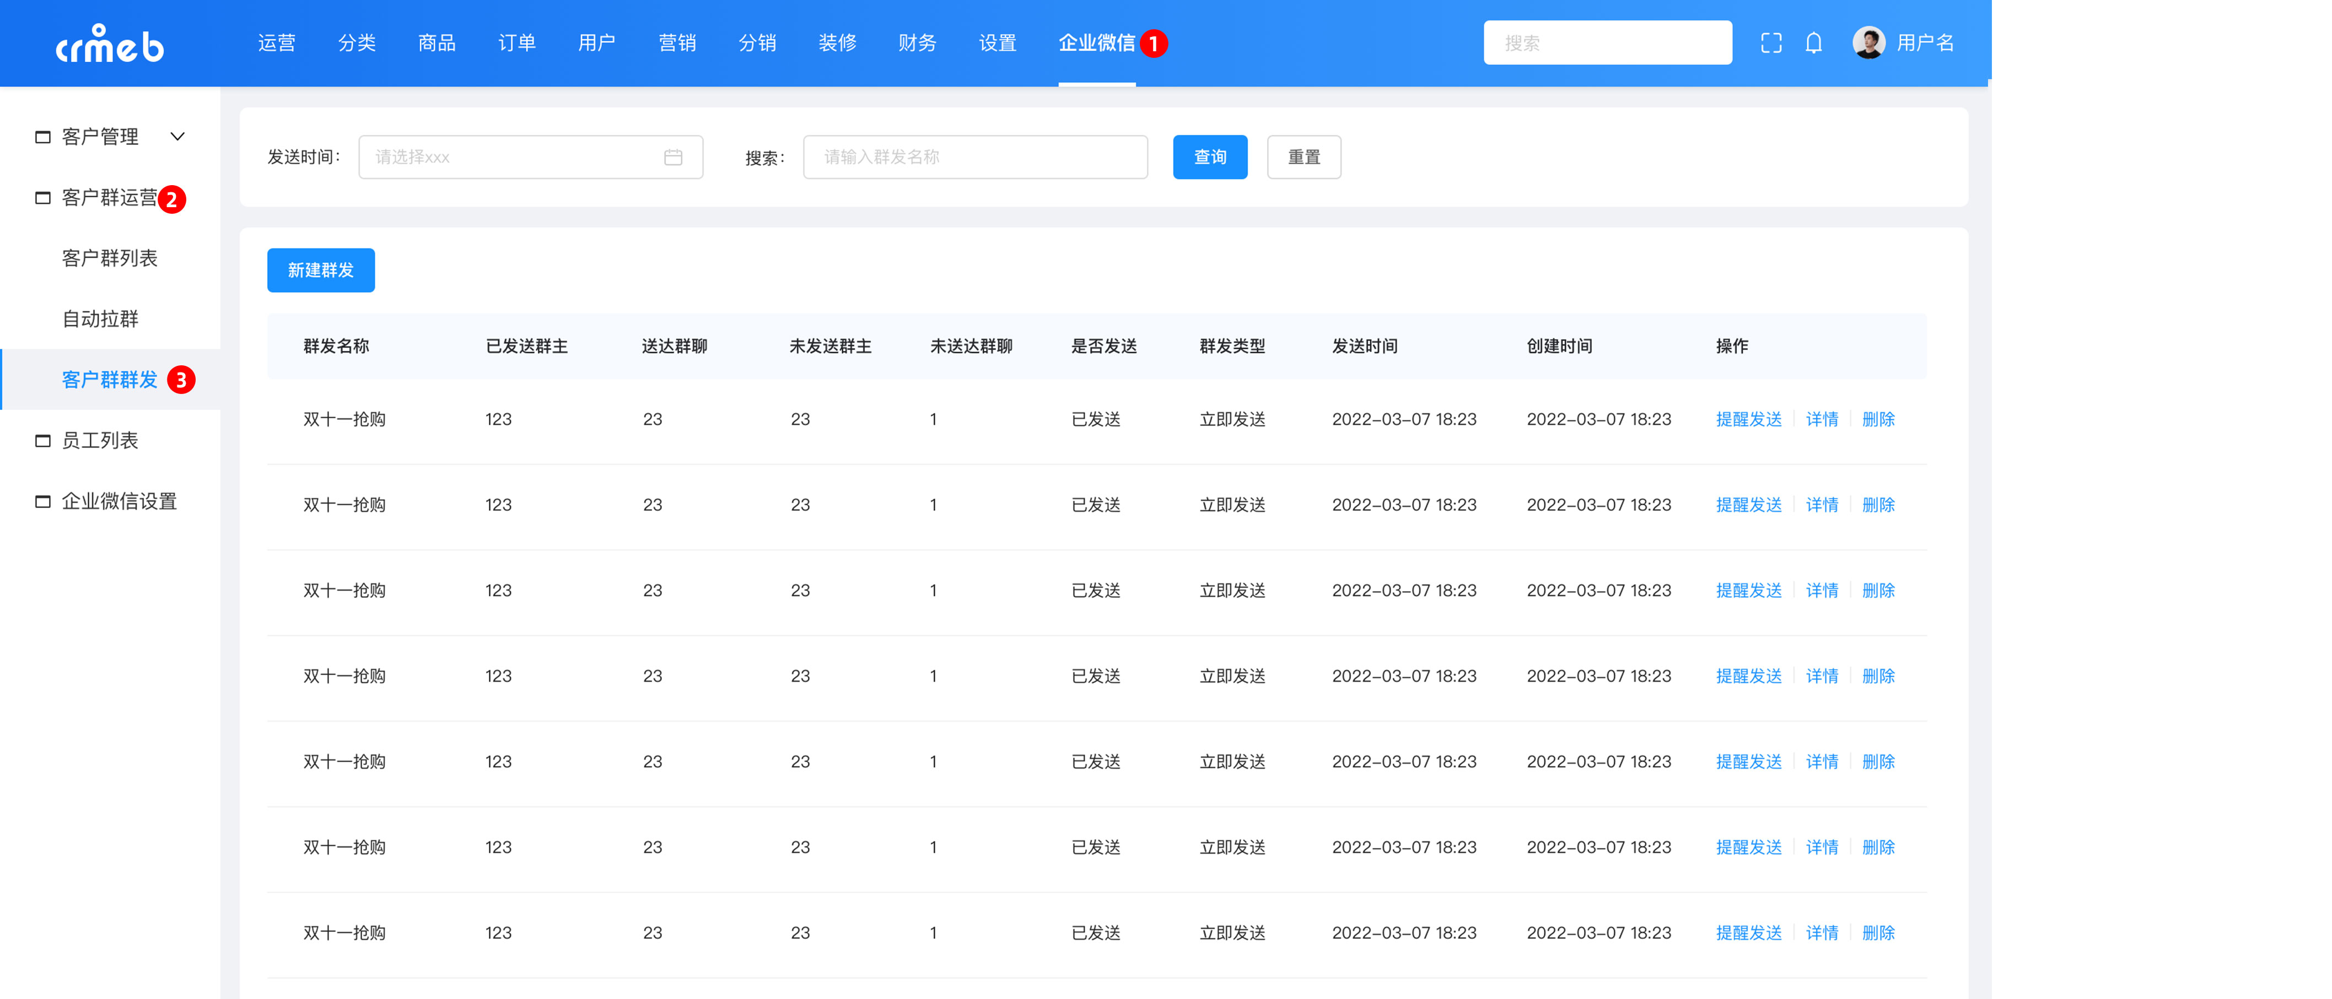Click 双十一抢购 name in first row
Image resolution: width=2332 pixels, height=999 pixels.
click(x=344, y=419)
